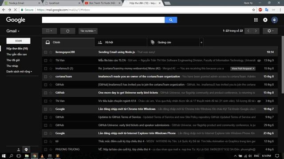Refresh the inbox with reload icon
The height and width of the screenshot is (159, 284).
coord(68,31)
